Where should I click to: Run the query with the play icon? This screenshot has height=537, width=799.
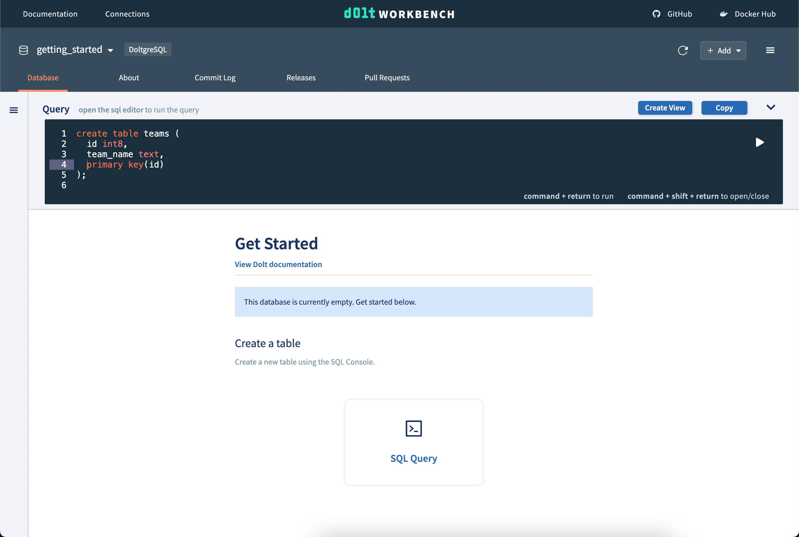(x=759, y=142)
